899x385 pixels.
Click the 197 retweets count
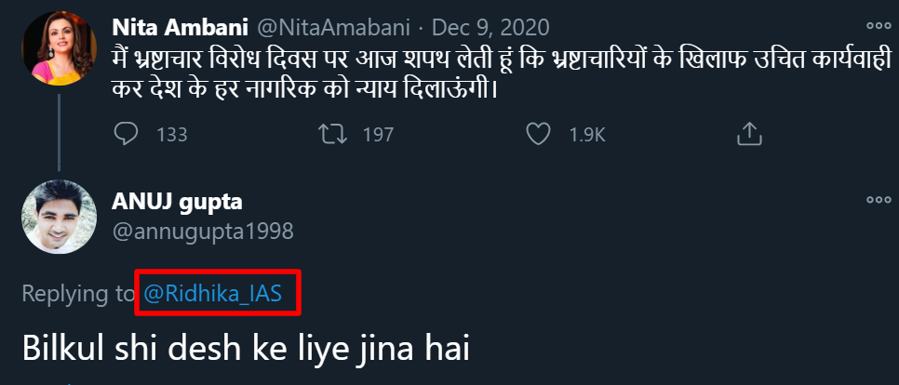pyautogui.click(x=378, y=136)
